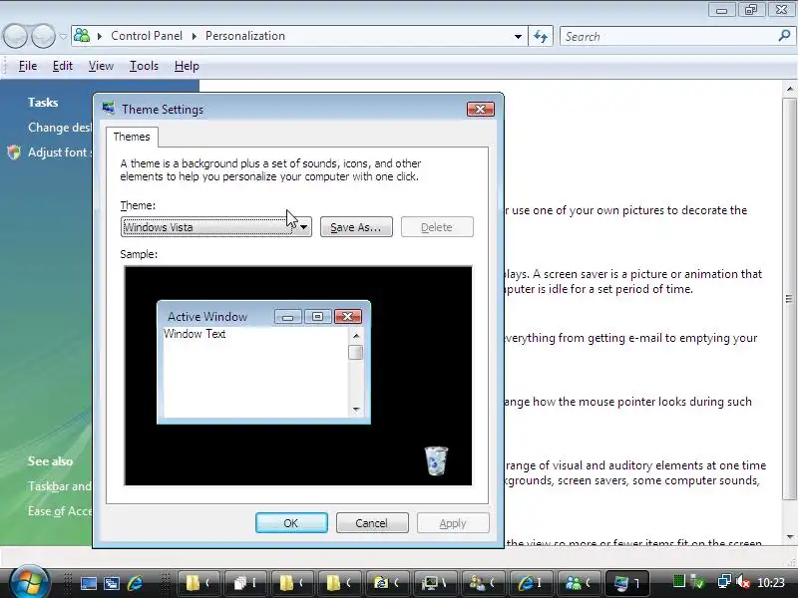This screenshot has height=598, width=798.
Task: Open the Tools menu
Action: point(144,66)
